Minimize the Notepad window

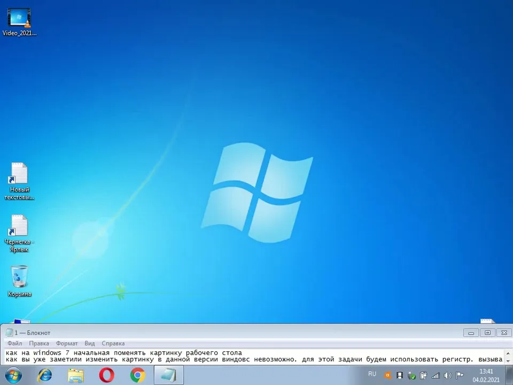pyautogui.click(x=471, y=333)
